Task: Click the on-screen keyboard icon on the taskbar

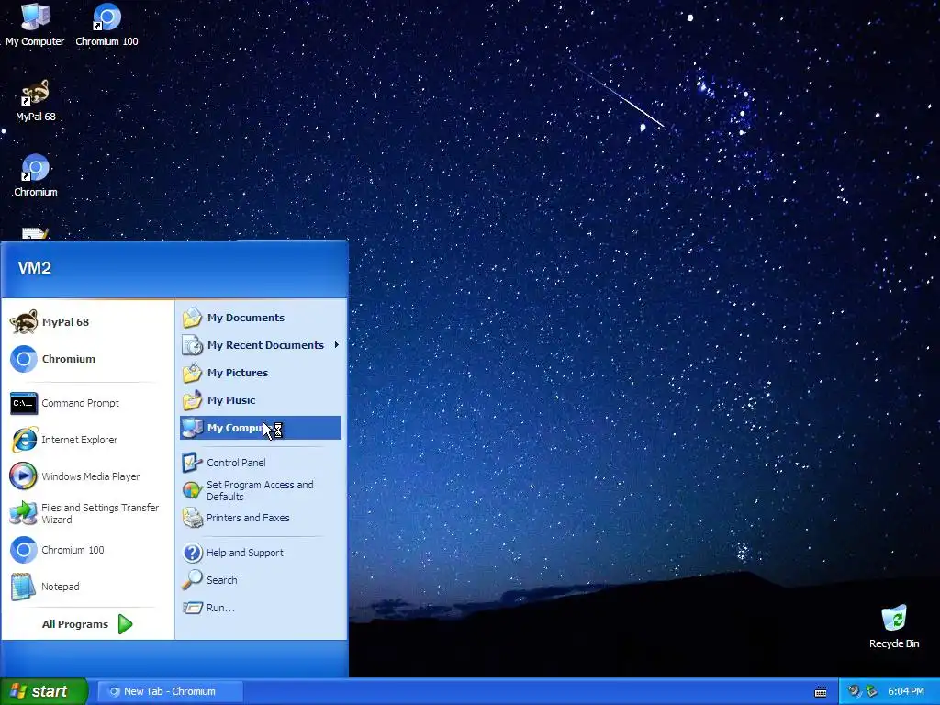Action: tap(821, 692)
